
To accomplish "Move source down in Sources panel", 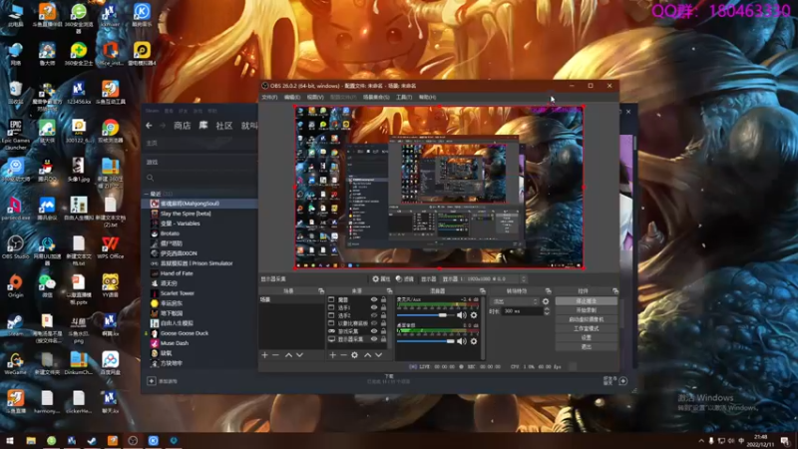I will [x=379, y=355].
